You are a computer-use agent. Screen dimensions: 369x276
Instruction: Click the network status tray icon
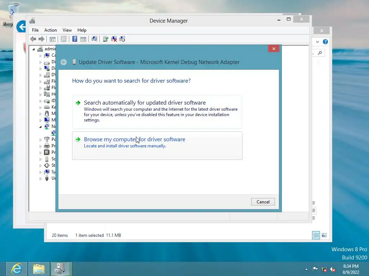point(324,269)
